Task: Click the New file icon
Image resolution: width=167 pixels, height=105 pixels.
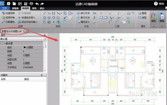Action: pos(8,4)
